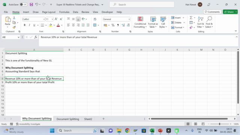The image size is (240, 135).
Task: Expand the Name Box dropdown arrow
Action: point(18,37)
